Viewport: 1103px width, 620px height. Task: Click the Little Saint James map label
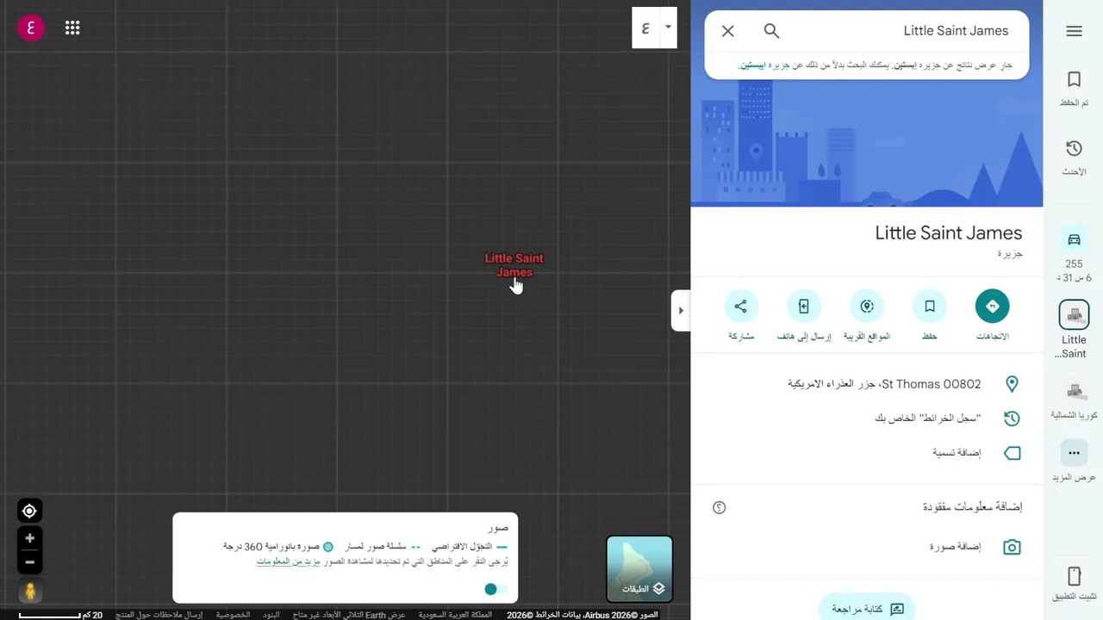click(x=514, y=265)
